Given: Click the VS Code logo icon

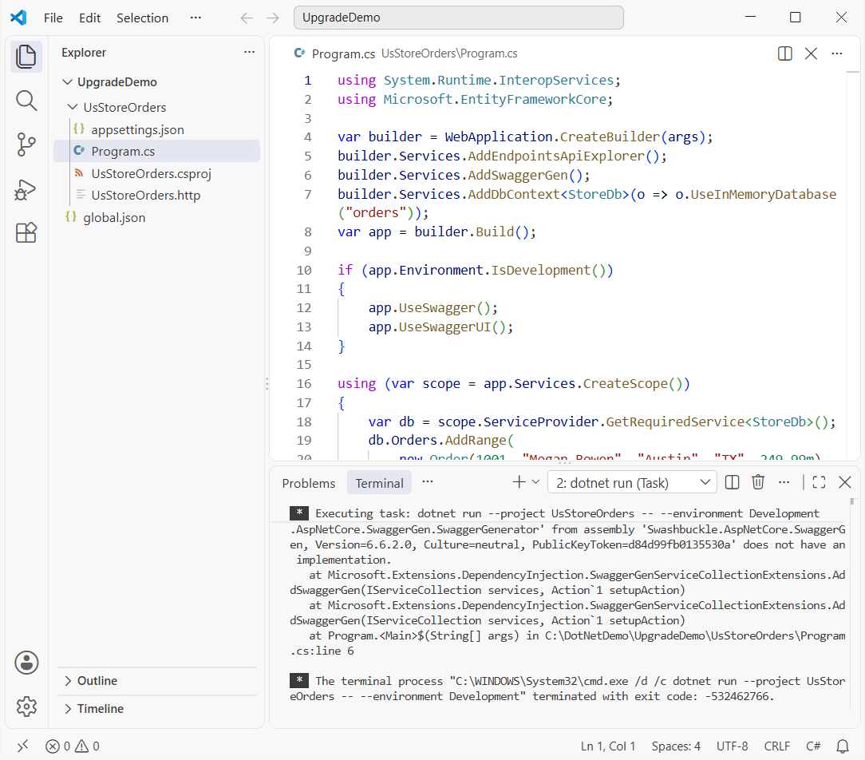Looking at the screenshot, I should coord(19,18).
